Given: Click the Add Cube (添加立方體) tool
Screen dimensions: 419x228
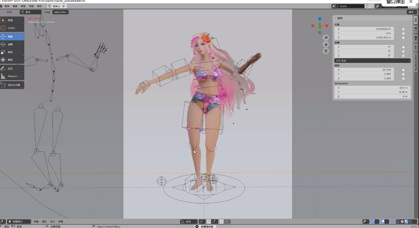Looking at the screenshot, I should coord(12,85).
